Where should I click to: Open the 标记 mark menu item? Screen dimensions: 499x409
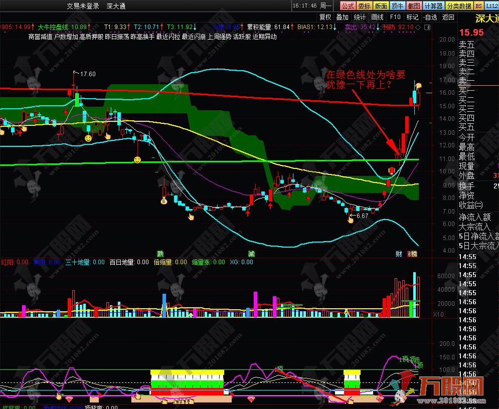(x=412, y=17)
